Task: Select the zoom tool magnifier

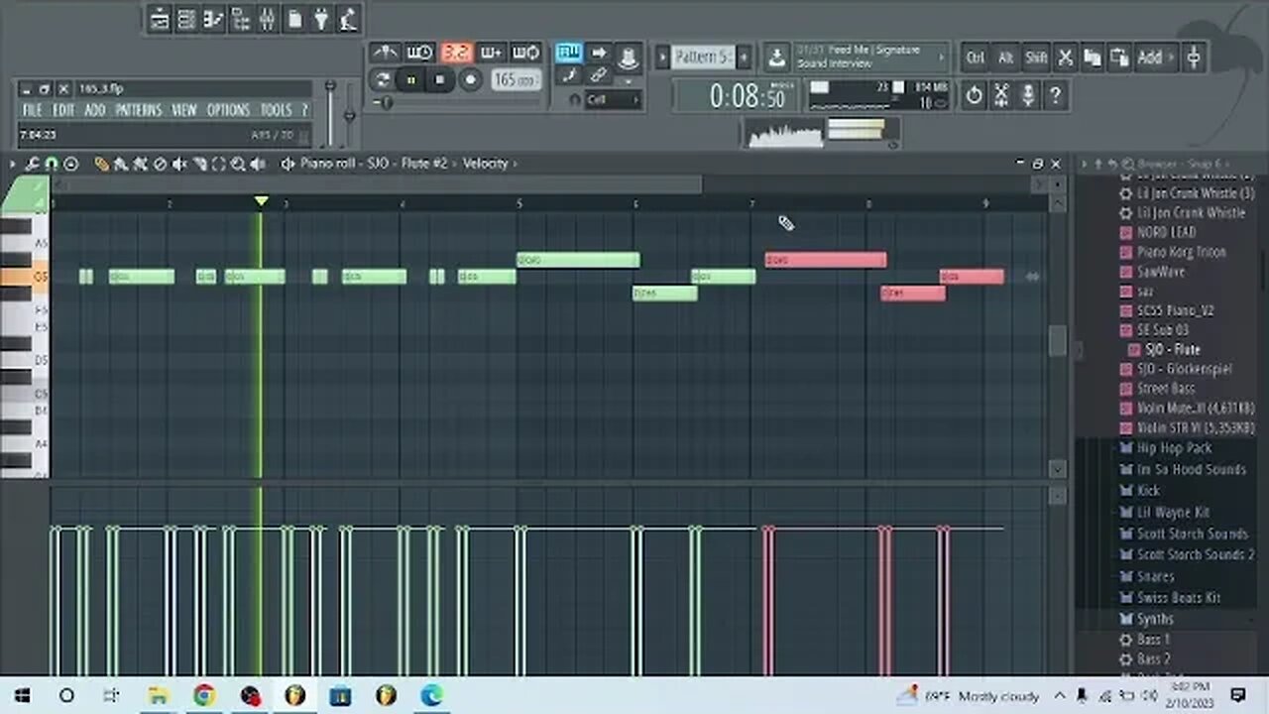Action: (x=238, y=164)
